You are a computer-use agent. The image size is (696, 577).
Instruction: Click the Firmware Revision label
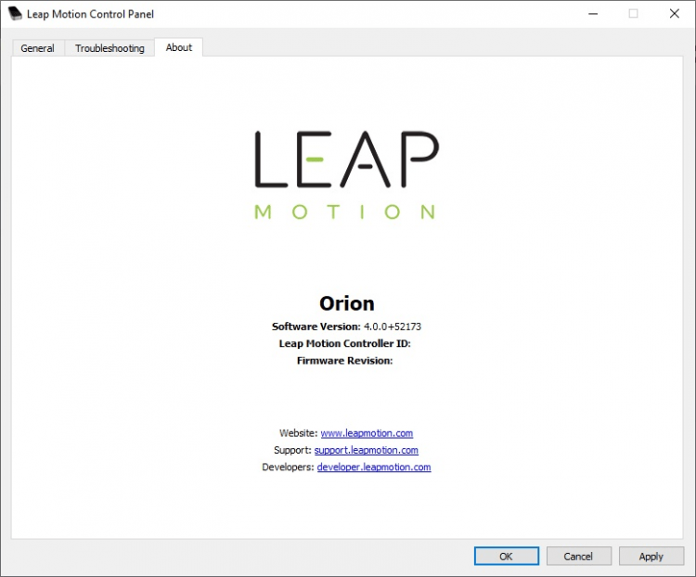pyautogui.click(x=344, y=361)
